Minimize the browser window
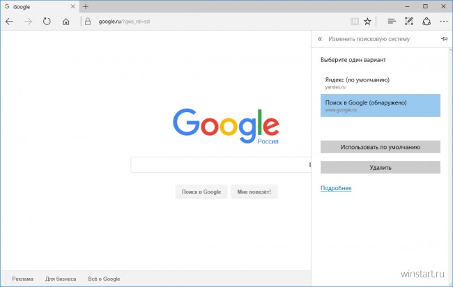The height and width of the screenshot is (287, 453). point(408,6)
